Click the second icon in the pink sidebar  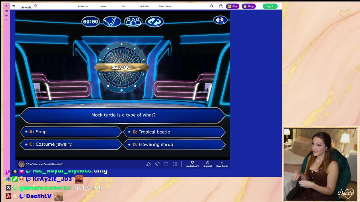(6, 11)
